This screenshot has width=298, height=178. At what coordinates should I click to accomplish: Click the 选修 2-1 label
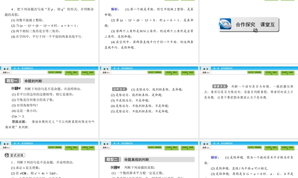[x=6, y=72]
